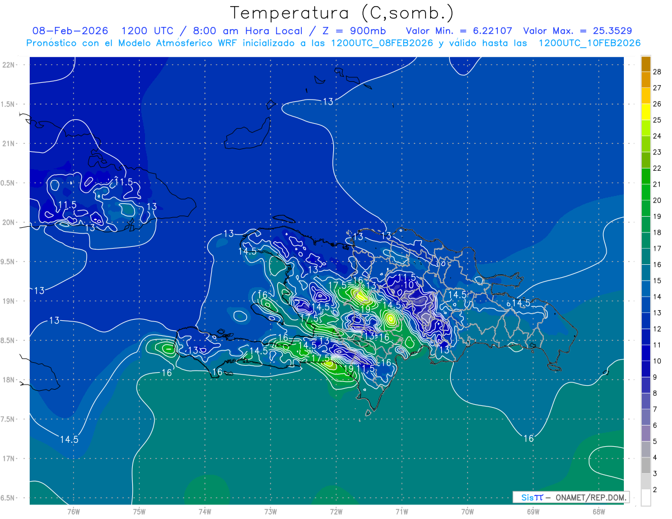The image size is (672, 519).
Task: Pick the light gray swatch between 3 and 4
Action: [x=646, y=466]
